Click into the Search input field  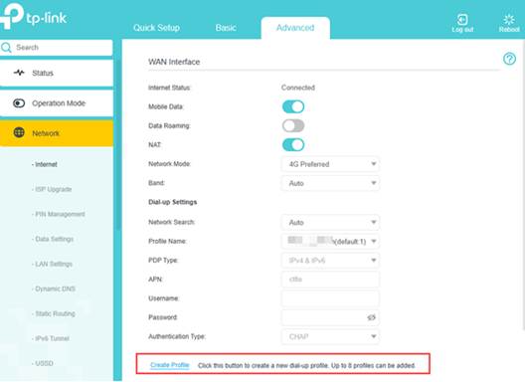[x=57, y=48]
